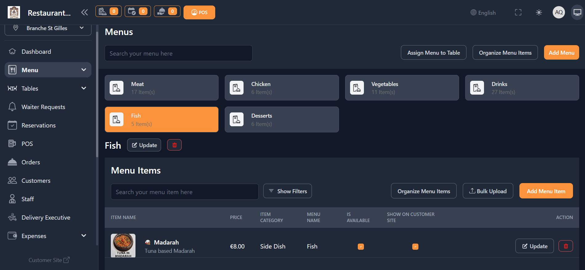Screen dimensions: 585x270
Task: Click the Add Menu Item button
Action: tap(546, 191)
